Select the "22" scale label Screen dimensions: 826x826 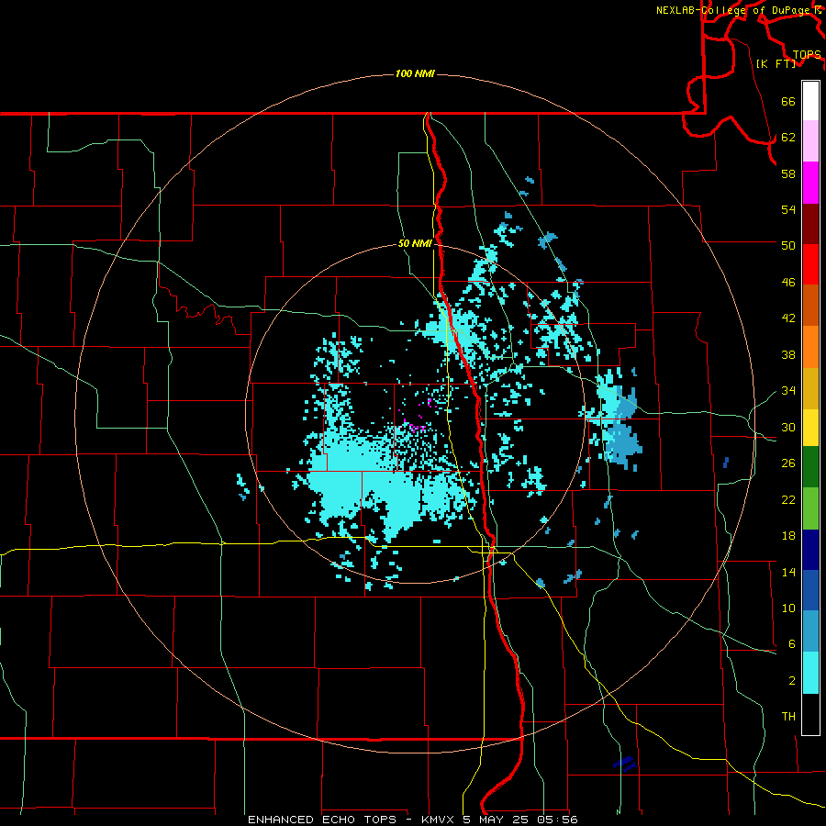click(788, 499)
